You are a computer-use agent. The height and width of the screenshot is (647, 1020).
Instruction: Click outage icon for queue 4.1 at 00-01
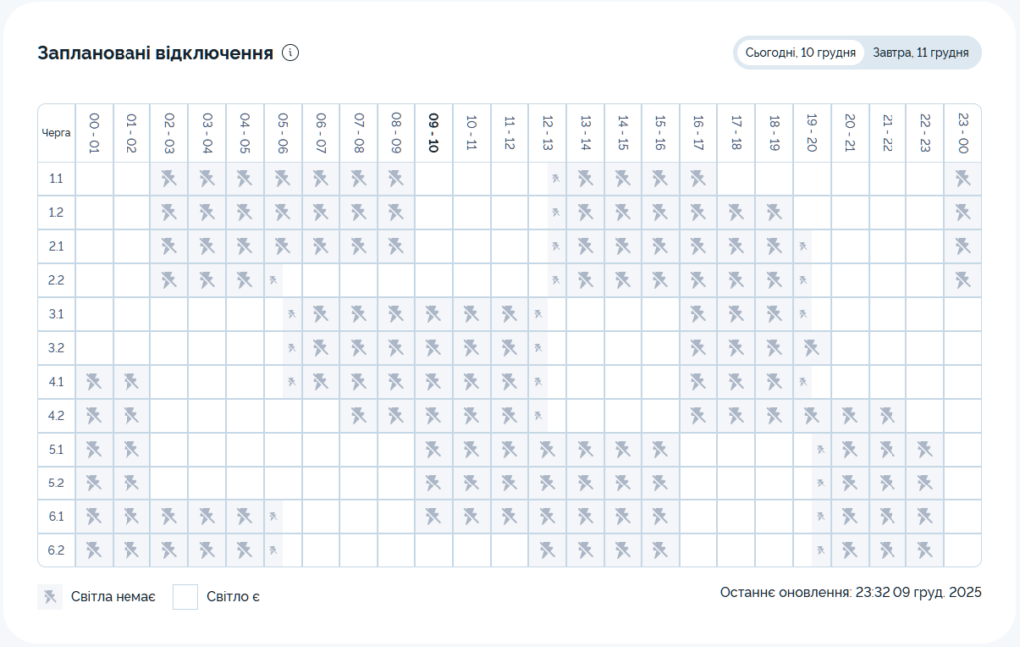(x=94, y=381)
